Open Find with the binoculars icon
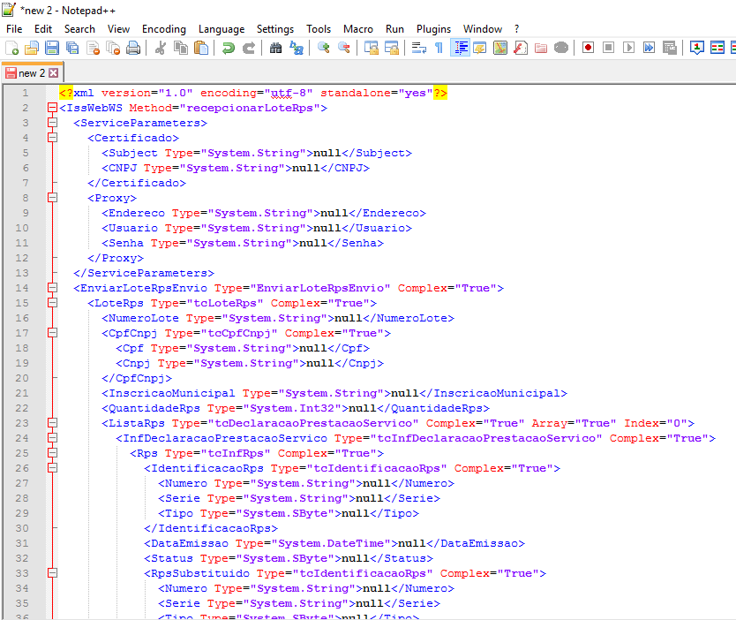 coord(275,48)
